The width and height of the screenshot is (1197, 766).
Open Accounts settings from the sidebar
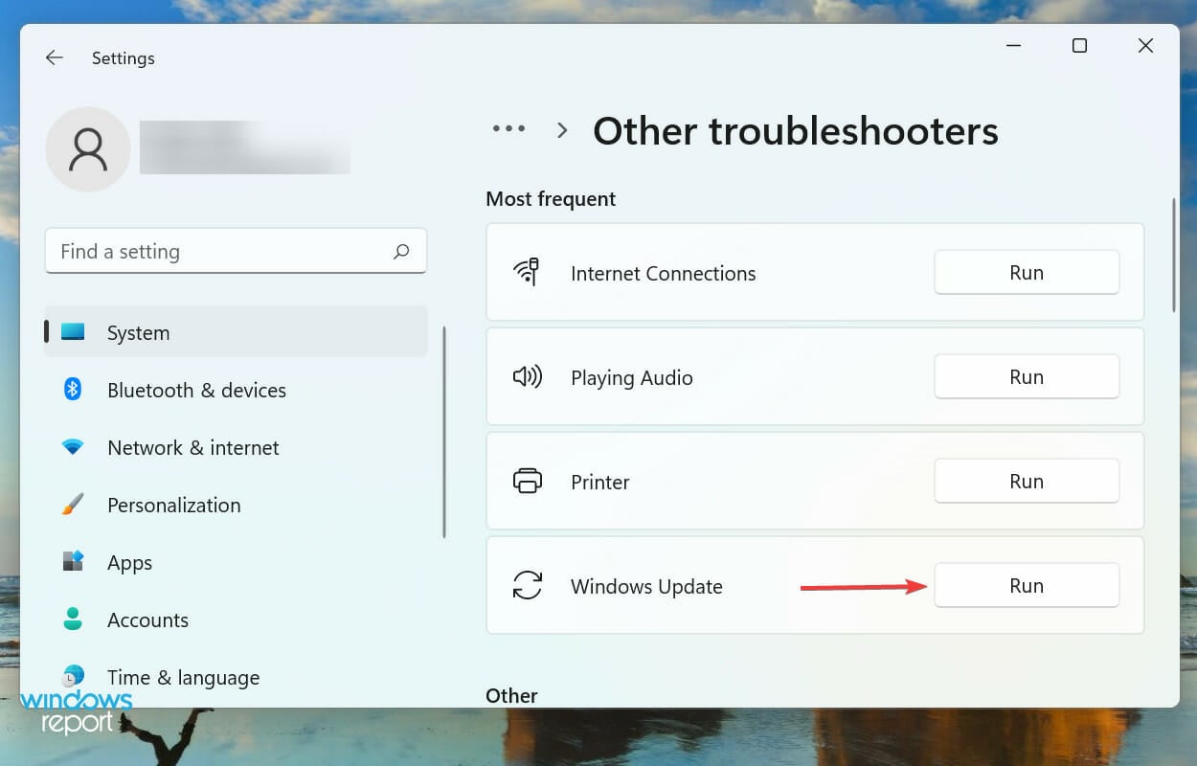(147, 620)
